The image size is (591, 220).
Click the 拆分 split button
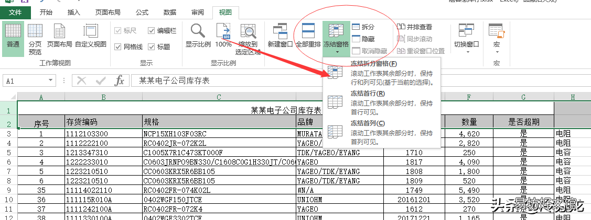(363, 27)
